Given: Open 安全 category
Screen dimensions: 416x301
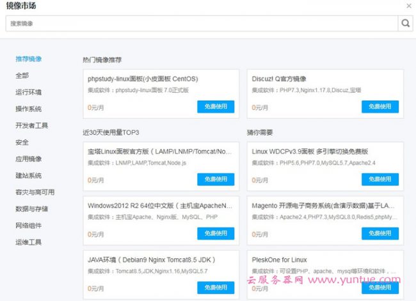Looking at the screenshot, I should click(22, 143).
